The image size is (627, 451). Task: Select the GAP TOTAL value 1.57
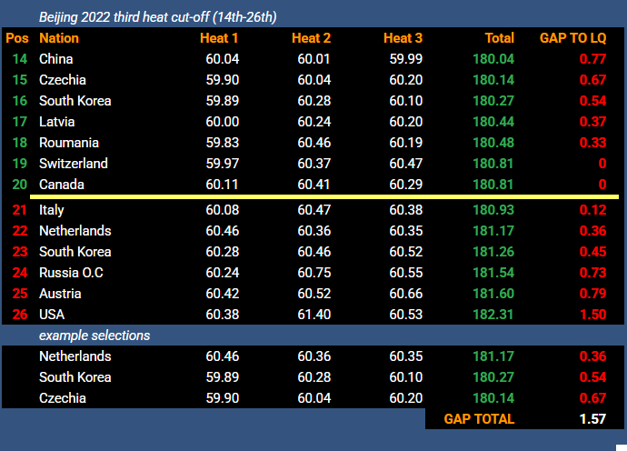pos(593,419)
